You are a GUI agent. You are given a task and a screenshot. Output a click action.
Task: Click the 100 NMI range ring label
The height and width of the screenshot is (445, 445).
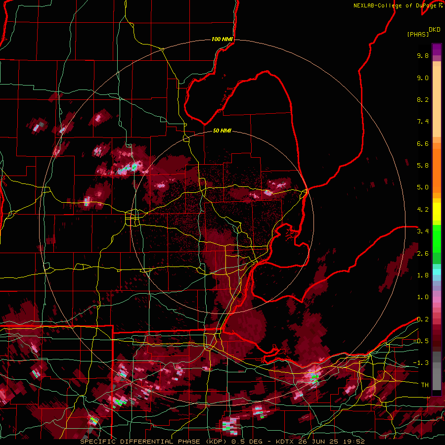click(222, 39)
